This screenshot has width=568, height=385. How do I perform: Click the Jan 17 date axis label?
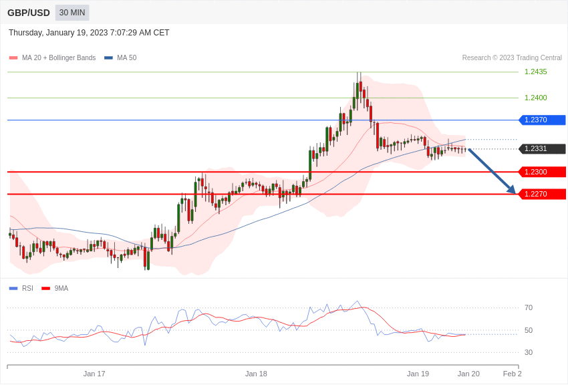[x=94, y=374]
